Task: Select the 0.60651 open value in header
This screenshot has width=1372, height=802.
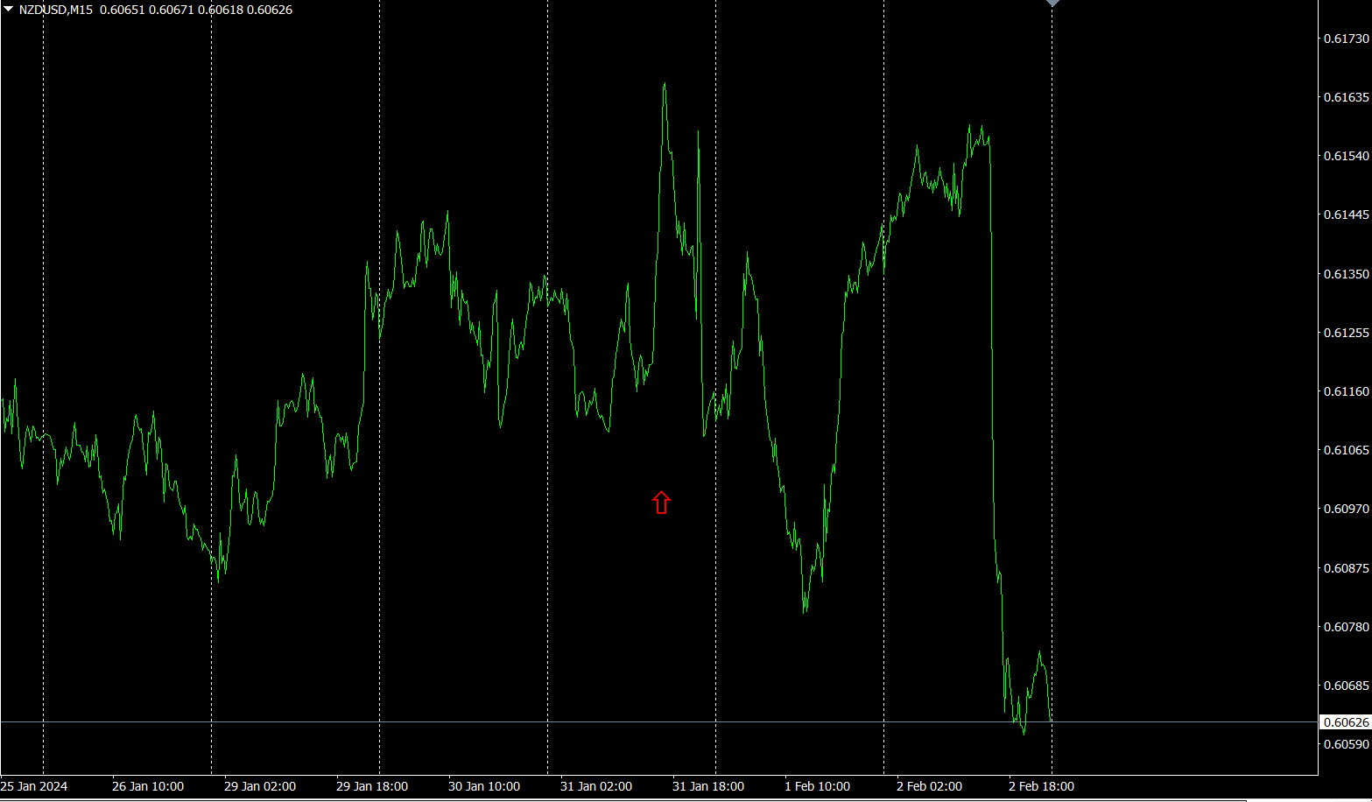Action: 123,10
